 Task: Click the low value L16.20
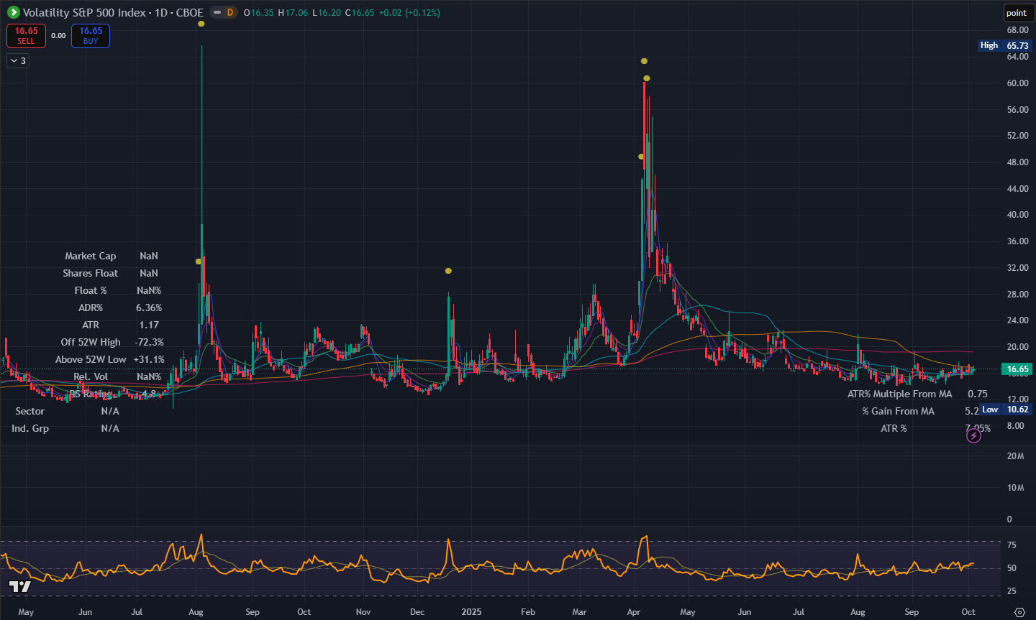click(327, 13)
